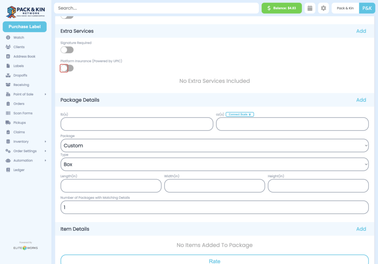378x264 pixels.
Task: Click Connect Scale next to oz field
Action: 240,114
